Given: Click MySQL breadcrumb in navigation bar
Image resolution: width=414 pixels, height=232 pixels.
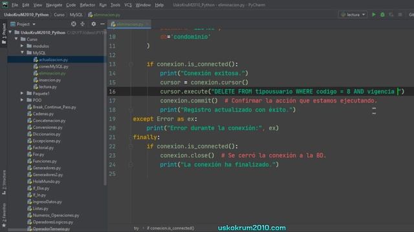Looking at the screenshot, I should point(76,15).
